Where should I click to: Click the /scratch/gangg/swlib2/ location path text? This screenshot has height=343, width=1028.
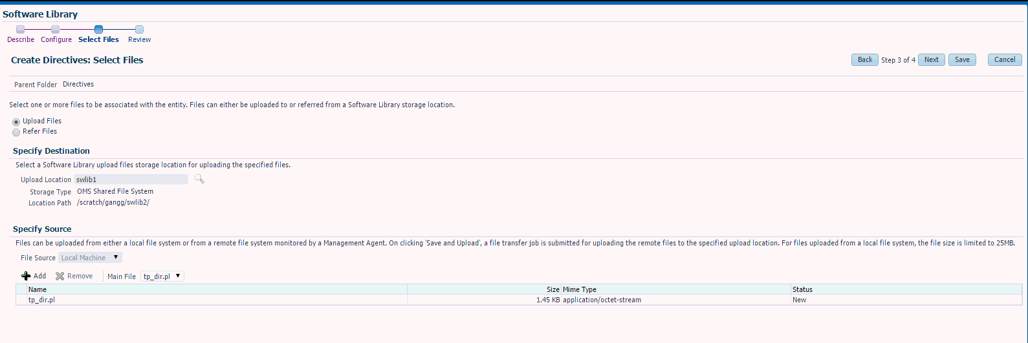pos(113,203)
